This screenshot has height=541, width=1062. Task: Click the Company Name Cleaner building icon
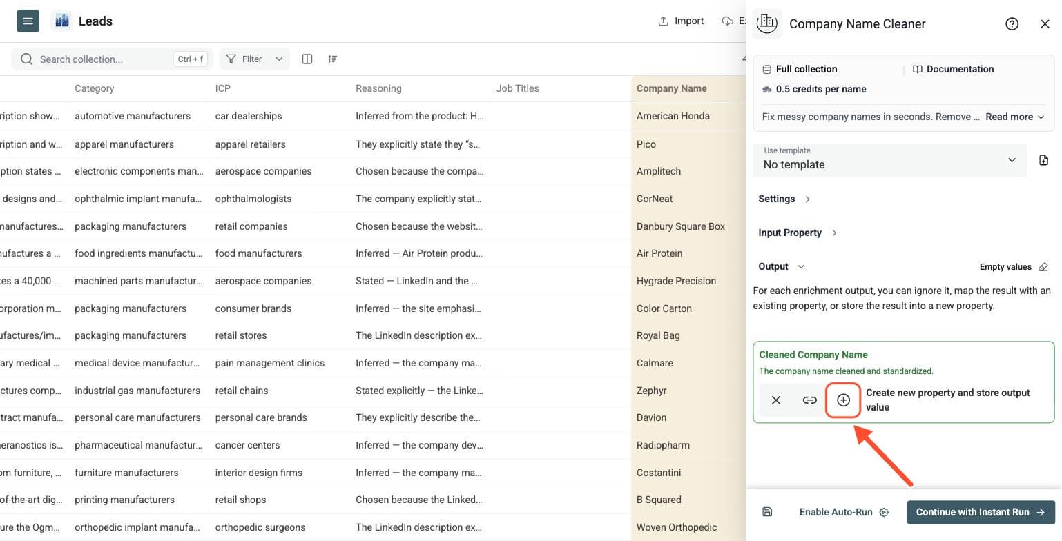(767, 23)
